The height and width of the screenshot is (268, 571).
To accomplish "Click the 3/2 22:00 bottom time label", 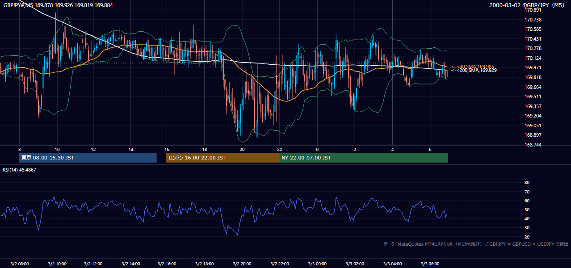I will click(280, 264).
